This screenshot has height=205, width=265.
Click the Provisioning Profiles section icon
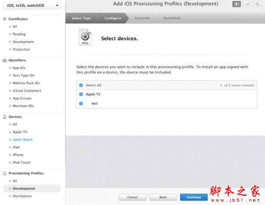pyautogui.click(x=5, y=173)
